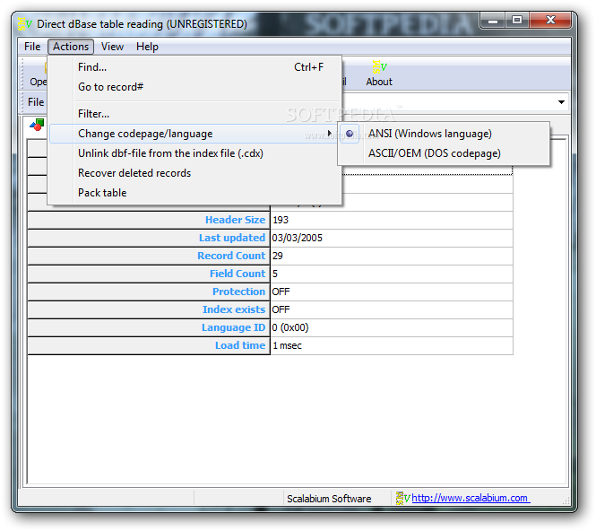Image resolution: width=596 pixels, height=531 pixels.
Task: Choose Unlink dbf-file from the index file
Action: coord(195,153)
